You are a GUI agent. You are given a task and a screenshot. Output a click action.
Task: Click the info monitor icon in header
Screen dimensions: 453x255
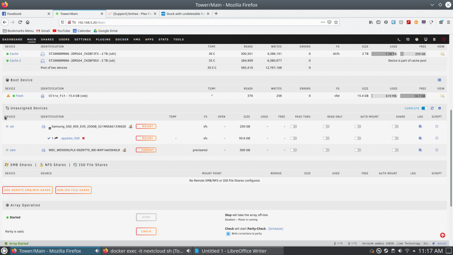coord(425,39)
